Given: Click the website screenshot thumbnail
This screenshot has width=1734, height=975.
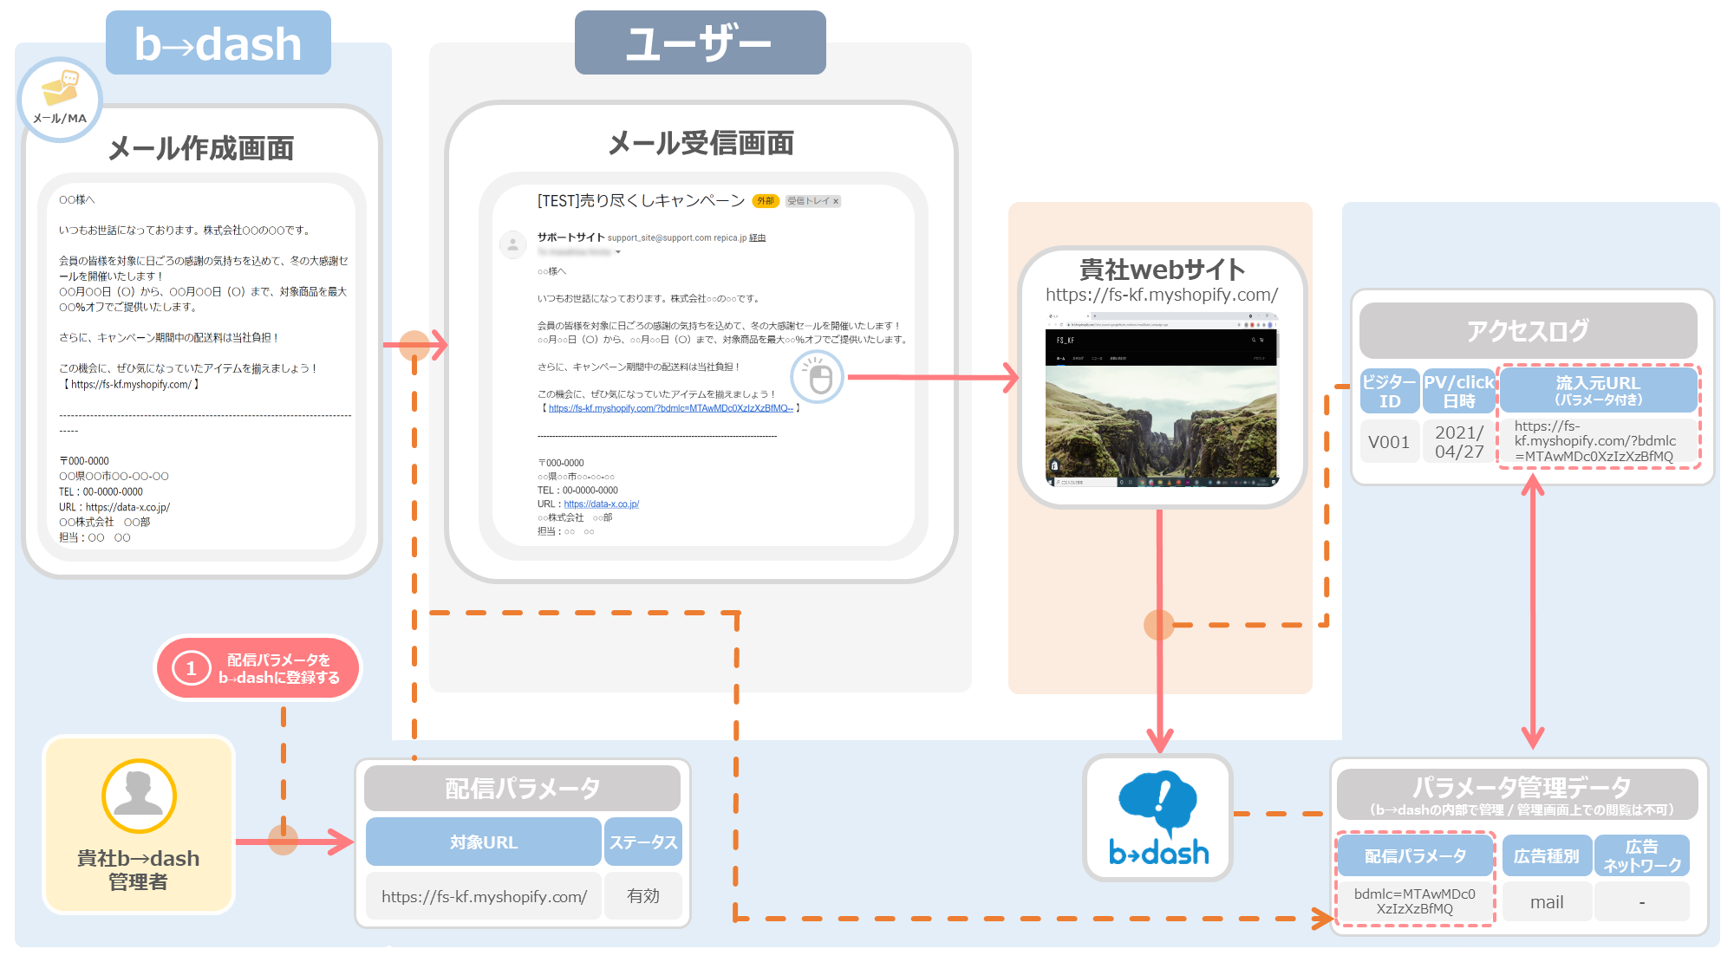Looking at the screenshot, I should [1162, 400].
